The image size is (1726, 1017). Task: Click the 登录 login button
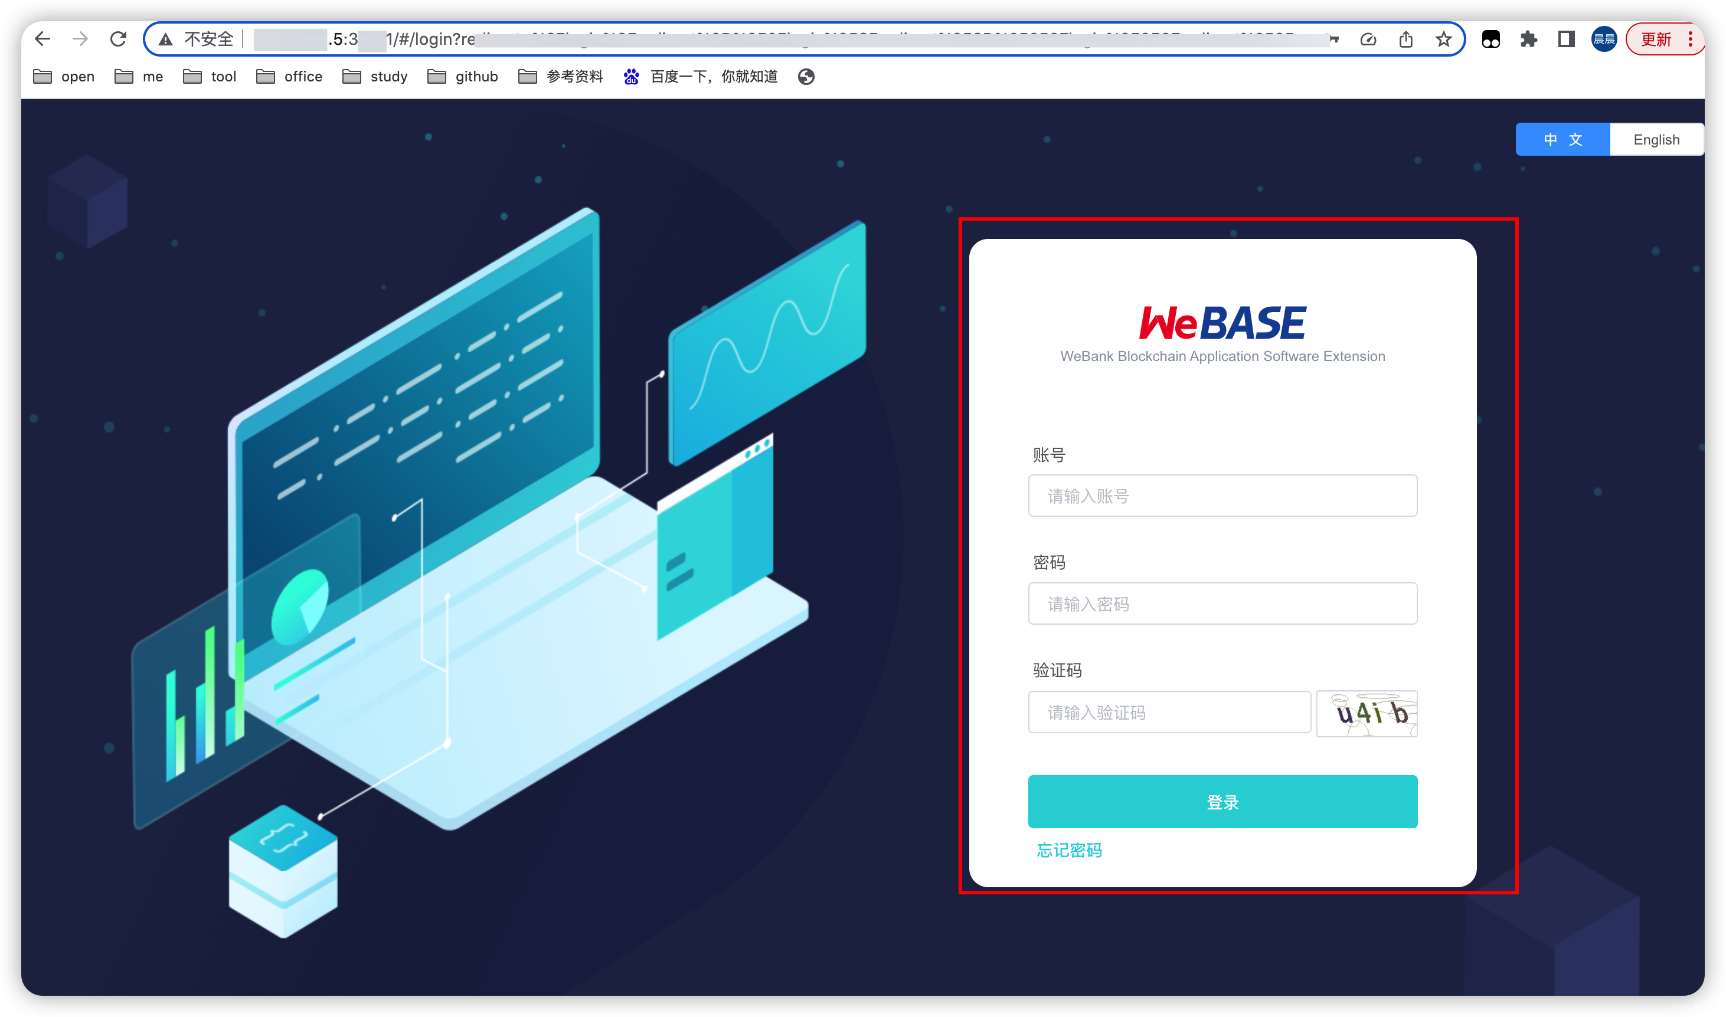click(1222, 799)
